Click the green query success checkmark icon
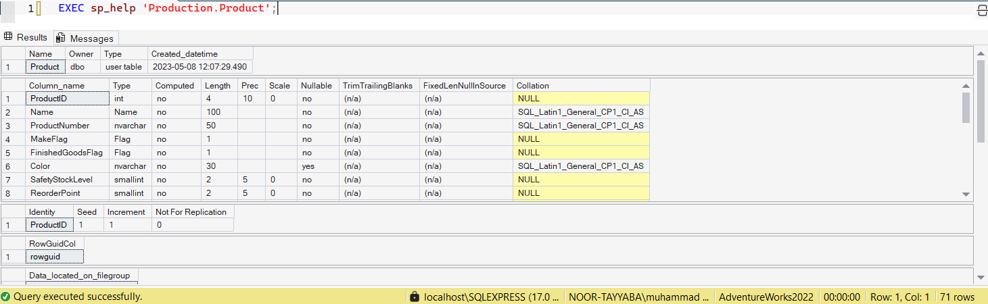This screenshot has width=988, height=304. [x=5, y=297]
